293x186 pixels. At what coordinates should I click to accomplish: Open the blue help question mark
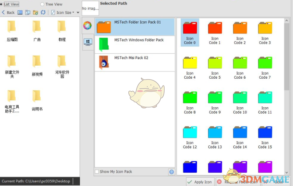pyautogui.click(x=171, y=171)
